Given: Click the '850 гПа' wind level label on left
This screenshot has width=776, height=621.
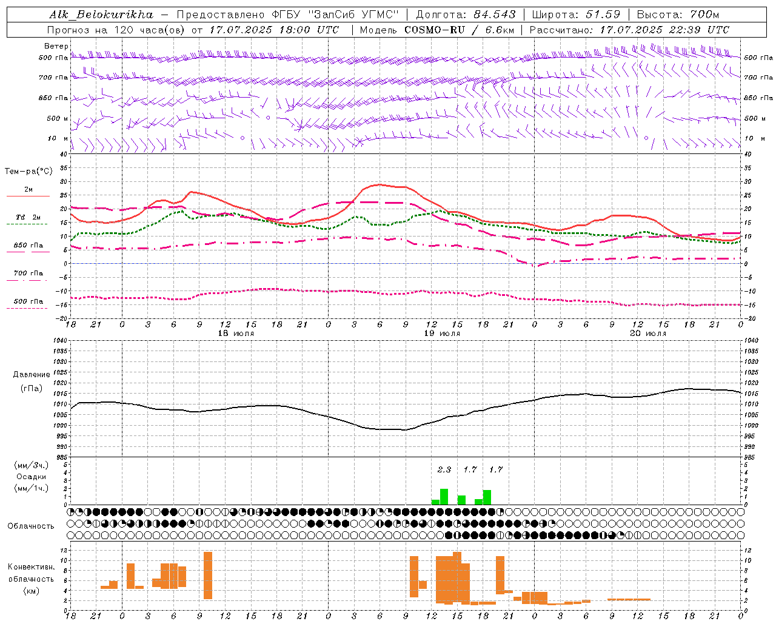Looking at the screenshot, I should (53, 98).
